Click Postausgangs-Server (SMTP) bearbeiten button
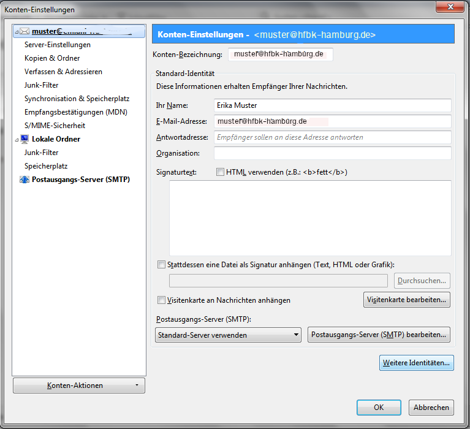 pos(379,335)
